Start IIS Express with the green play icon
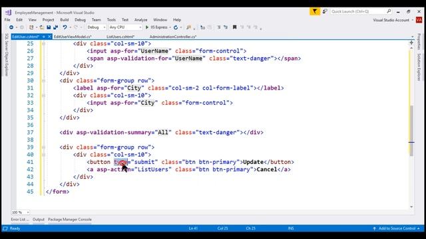The image size is (426, 239). [x=147, y=27]
